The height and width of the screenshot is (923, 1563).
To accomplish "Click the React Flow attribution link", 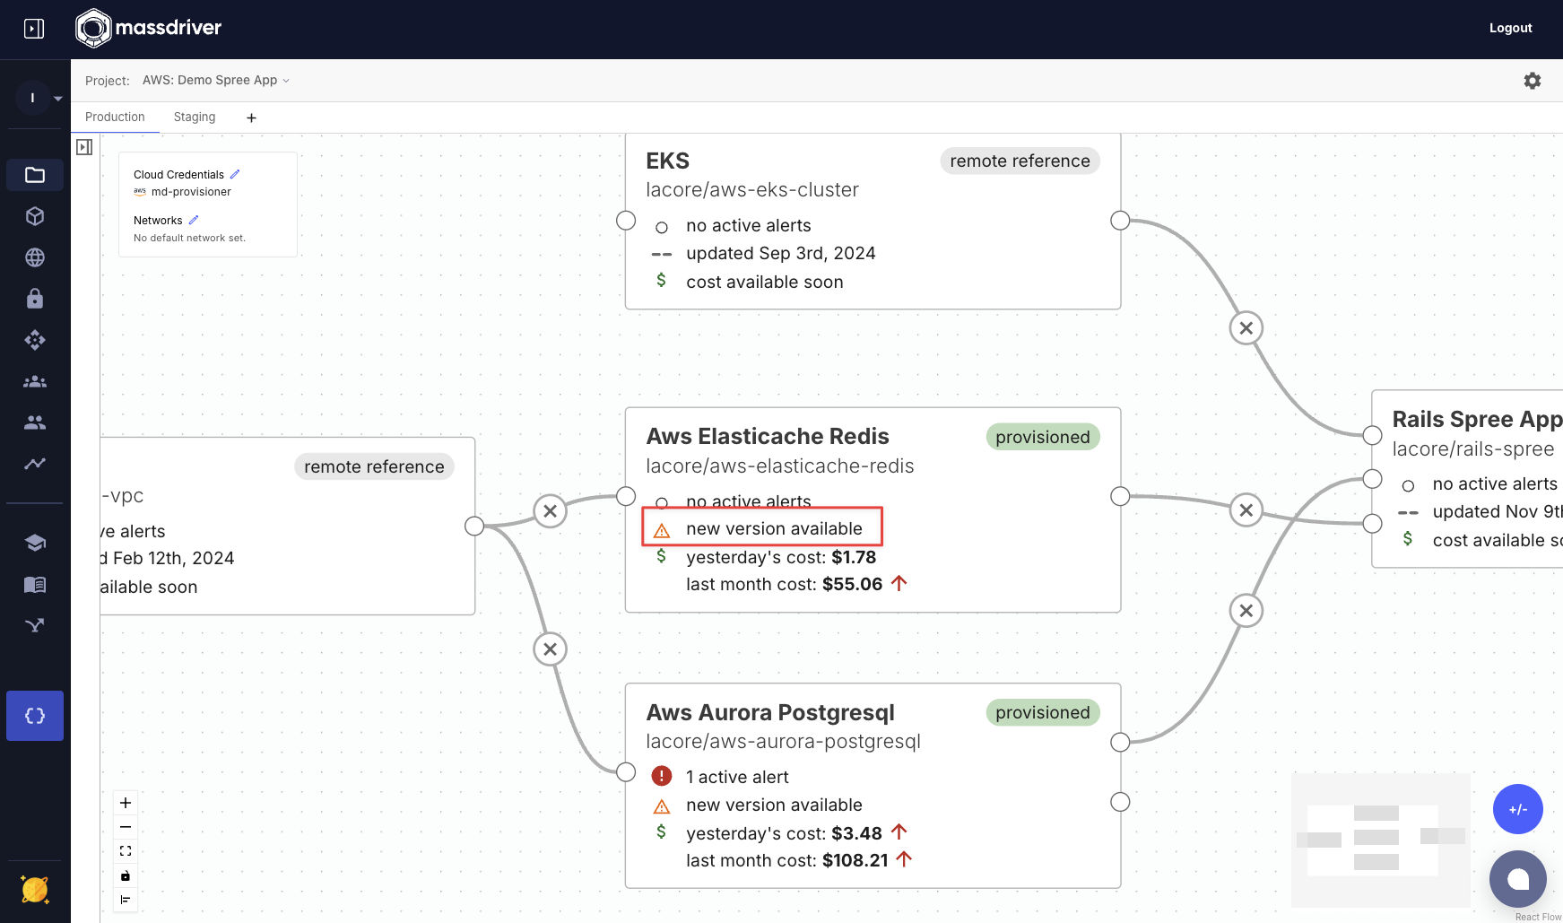I will [1538, 917].
